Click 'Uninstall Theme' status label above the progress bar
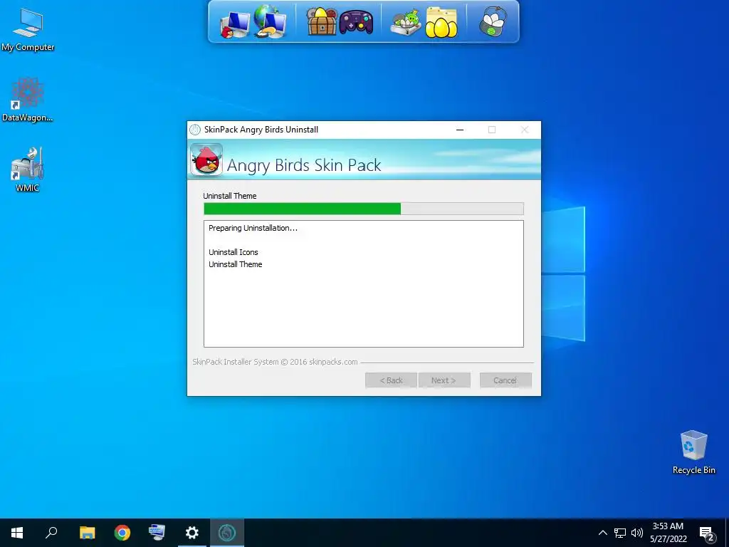729x547 pixels. 230,196
